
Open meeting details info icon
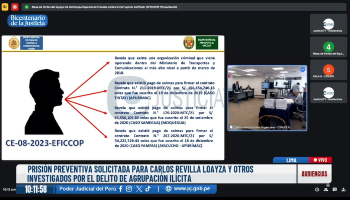coord(317,190)
